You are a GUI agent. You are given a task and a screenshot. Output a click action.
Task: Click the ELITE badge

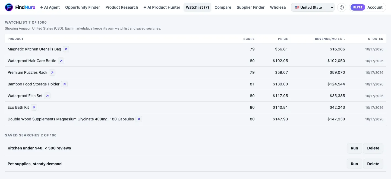click(x=358, y=7)
